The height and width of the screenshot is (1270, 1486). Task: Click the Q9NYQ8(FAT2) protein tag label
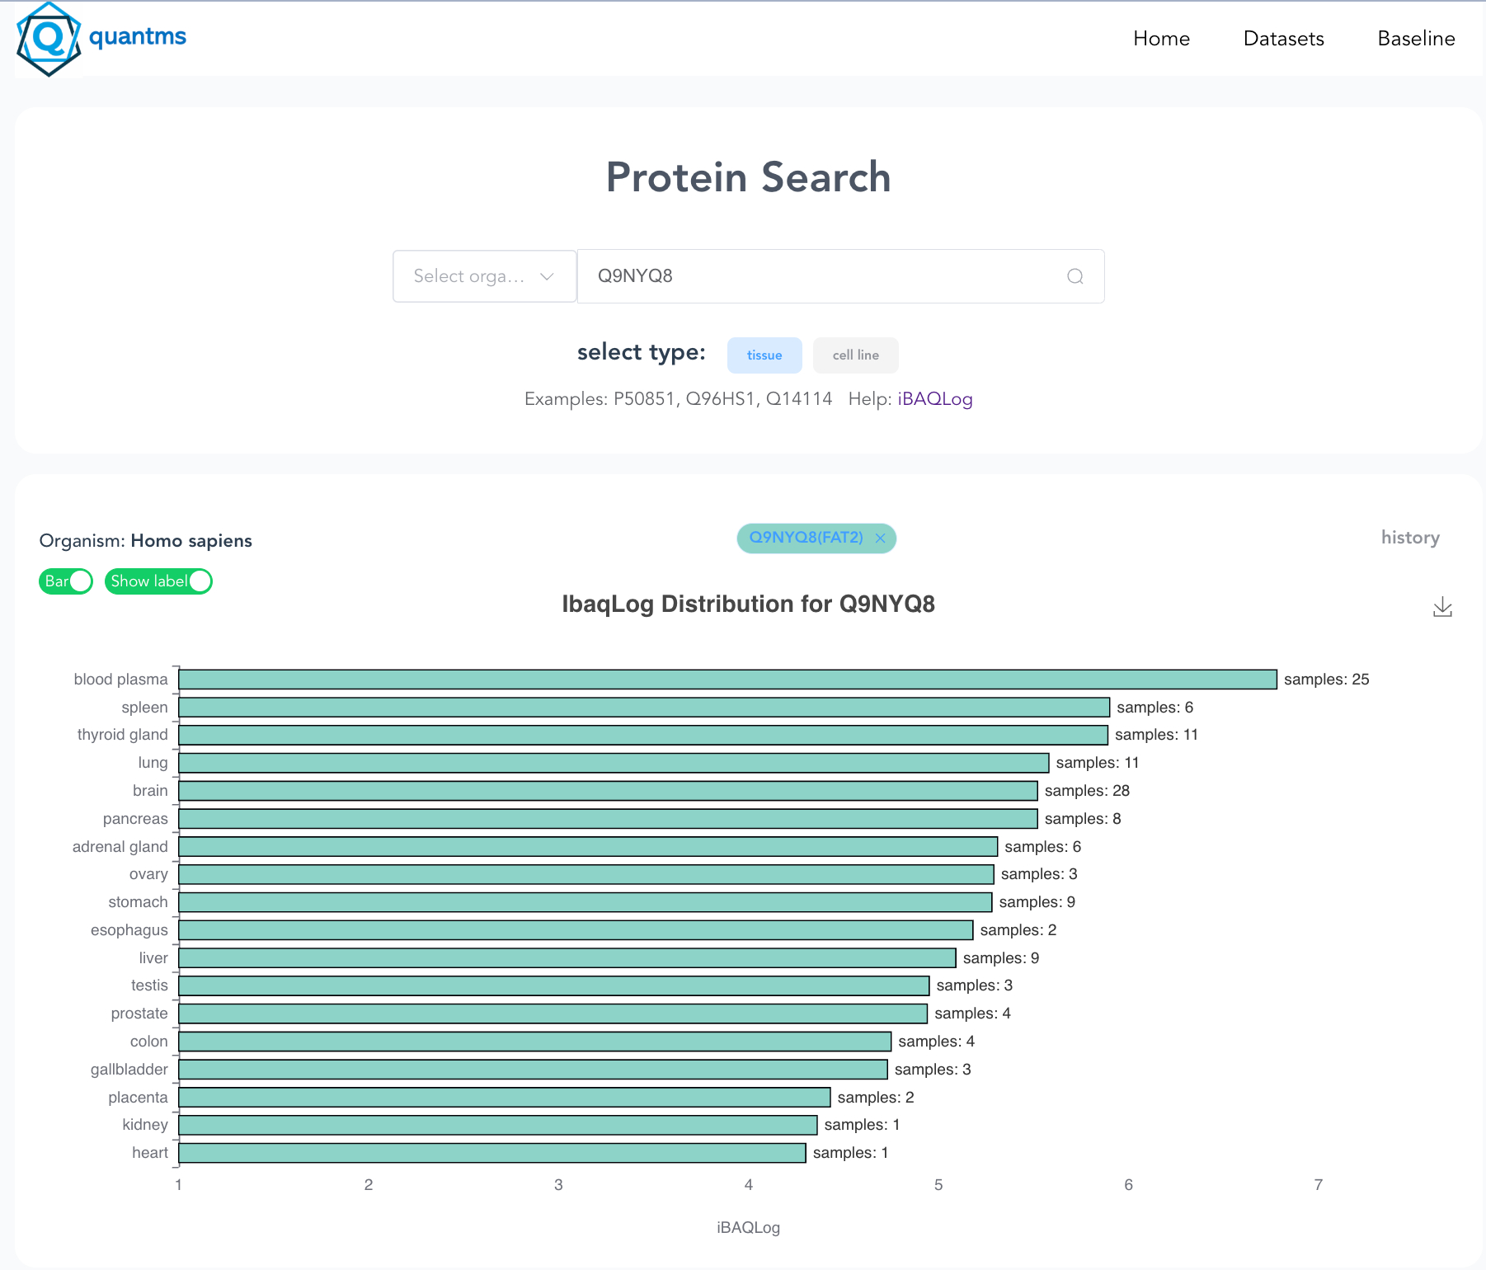click(x=806, y=538)
